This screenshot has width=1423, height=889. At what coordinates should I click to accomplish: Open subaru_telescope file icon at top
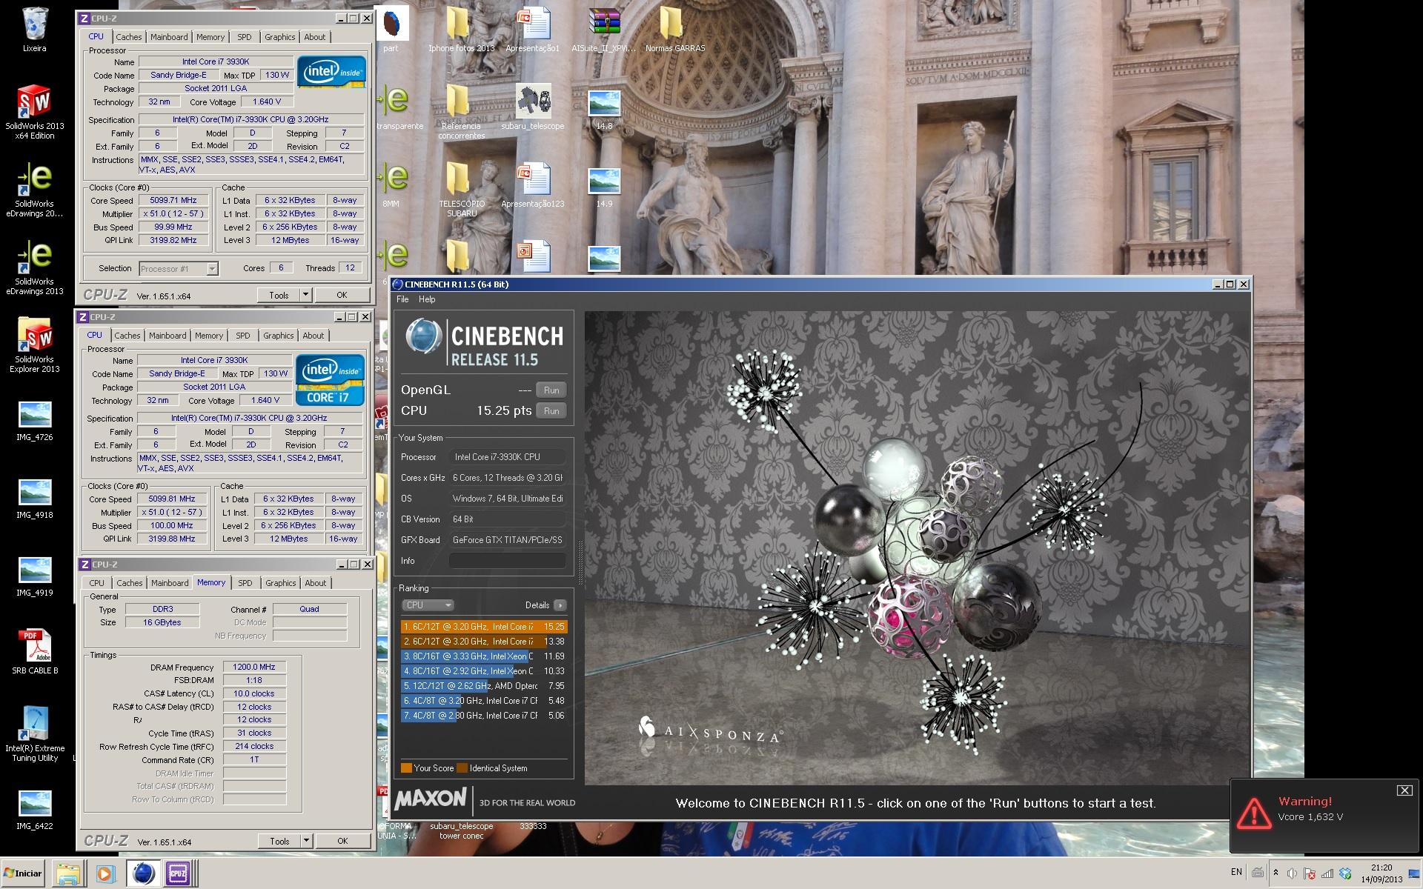pos(532,107)
